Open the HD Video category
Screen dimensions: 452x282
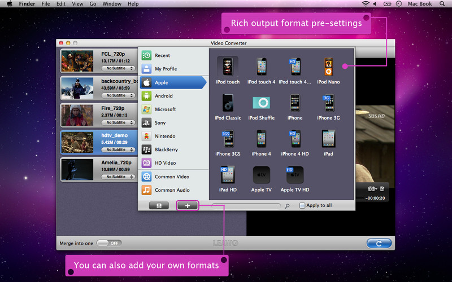click(173, 163)
